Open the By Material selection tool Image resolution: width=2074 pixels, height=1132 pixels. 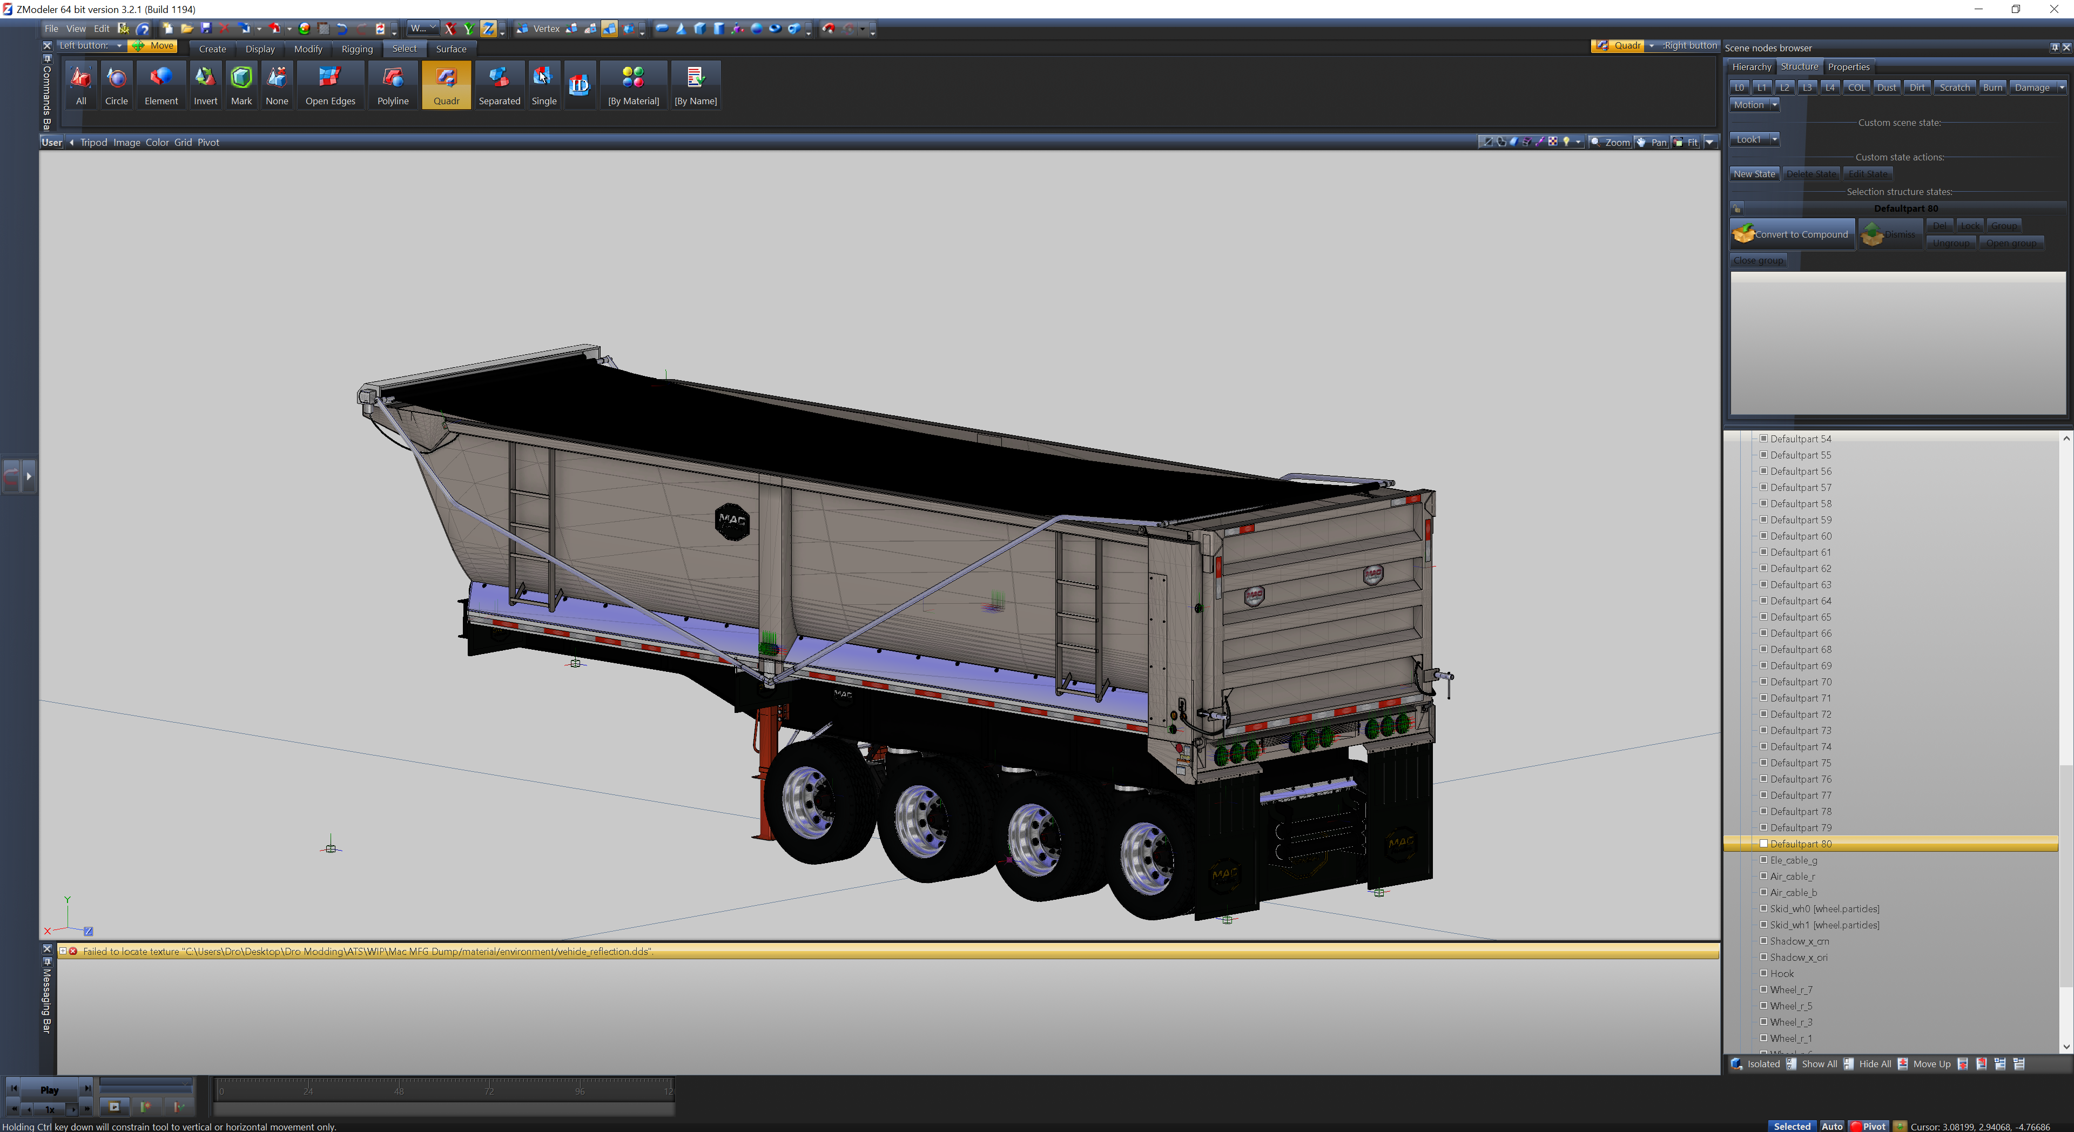click(634, 85)
